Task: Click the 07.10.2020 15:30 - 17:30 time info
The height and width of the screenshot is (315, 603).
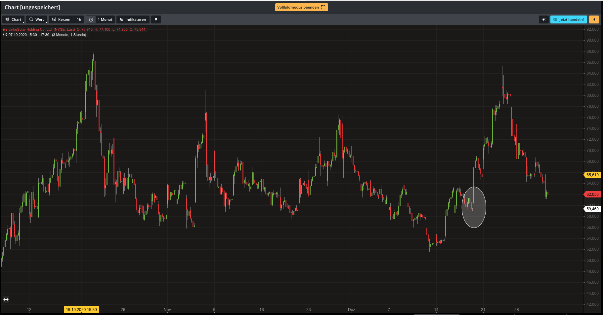Action: [x=29, y=35]
